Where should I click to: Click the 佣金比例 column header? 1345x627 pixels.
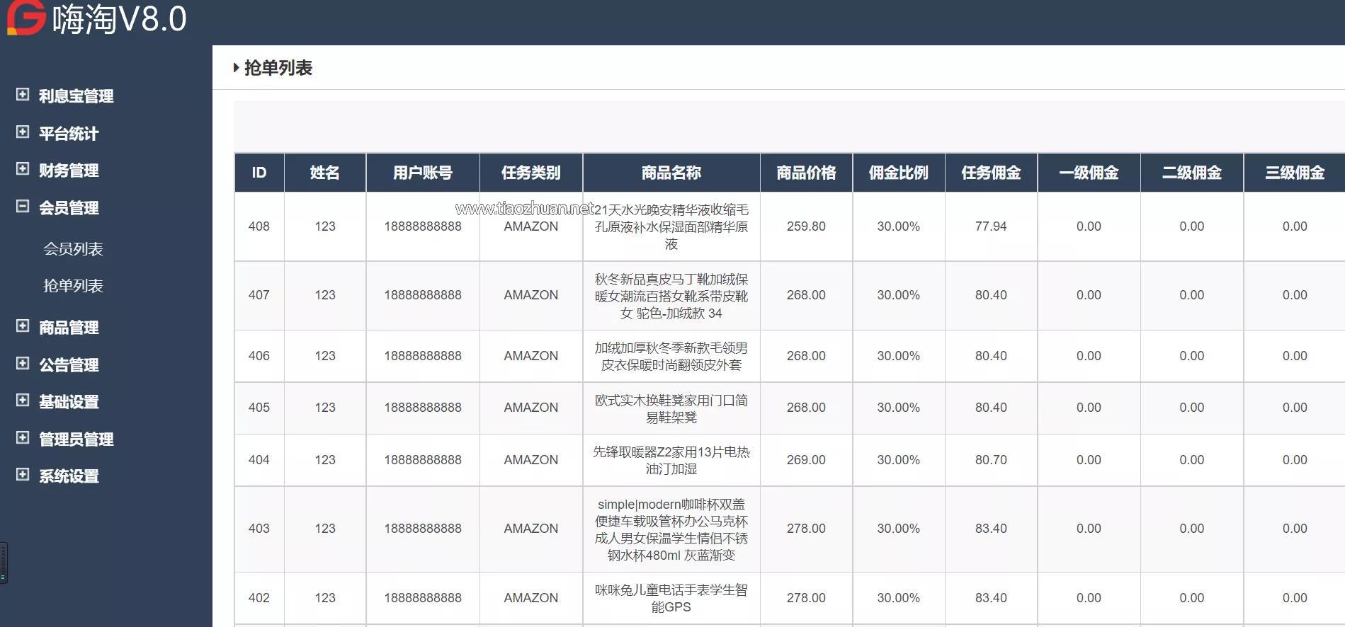click(x=899, y=173)
